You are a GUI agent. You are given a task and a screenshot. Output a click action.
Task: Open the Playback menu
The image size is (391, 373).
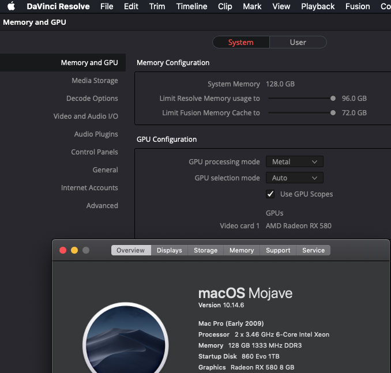[x=318, y=6]
